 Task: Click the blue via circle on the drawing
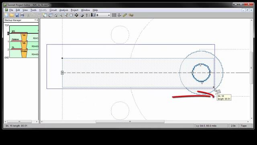(201, 73)
